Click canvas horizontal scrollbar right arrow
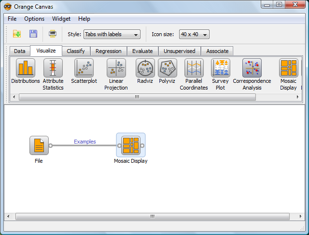309x235 pixels. tap(300, 216)
